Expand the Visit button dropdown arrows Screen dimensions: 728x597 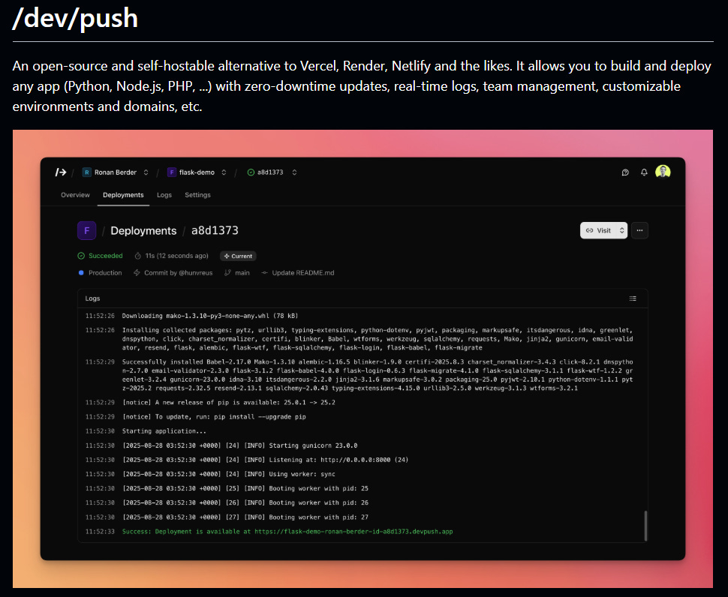(x=621, y=230)
